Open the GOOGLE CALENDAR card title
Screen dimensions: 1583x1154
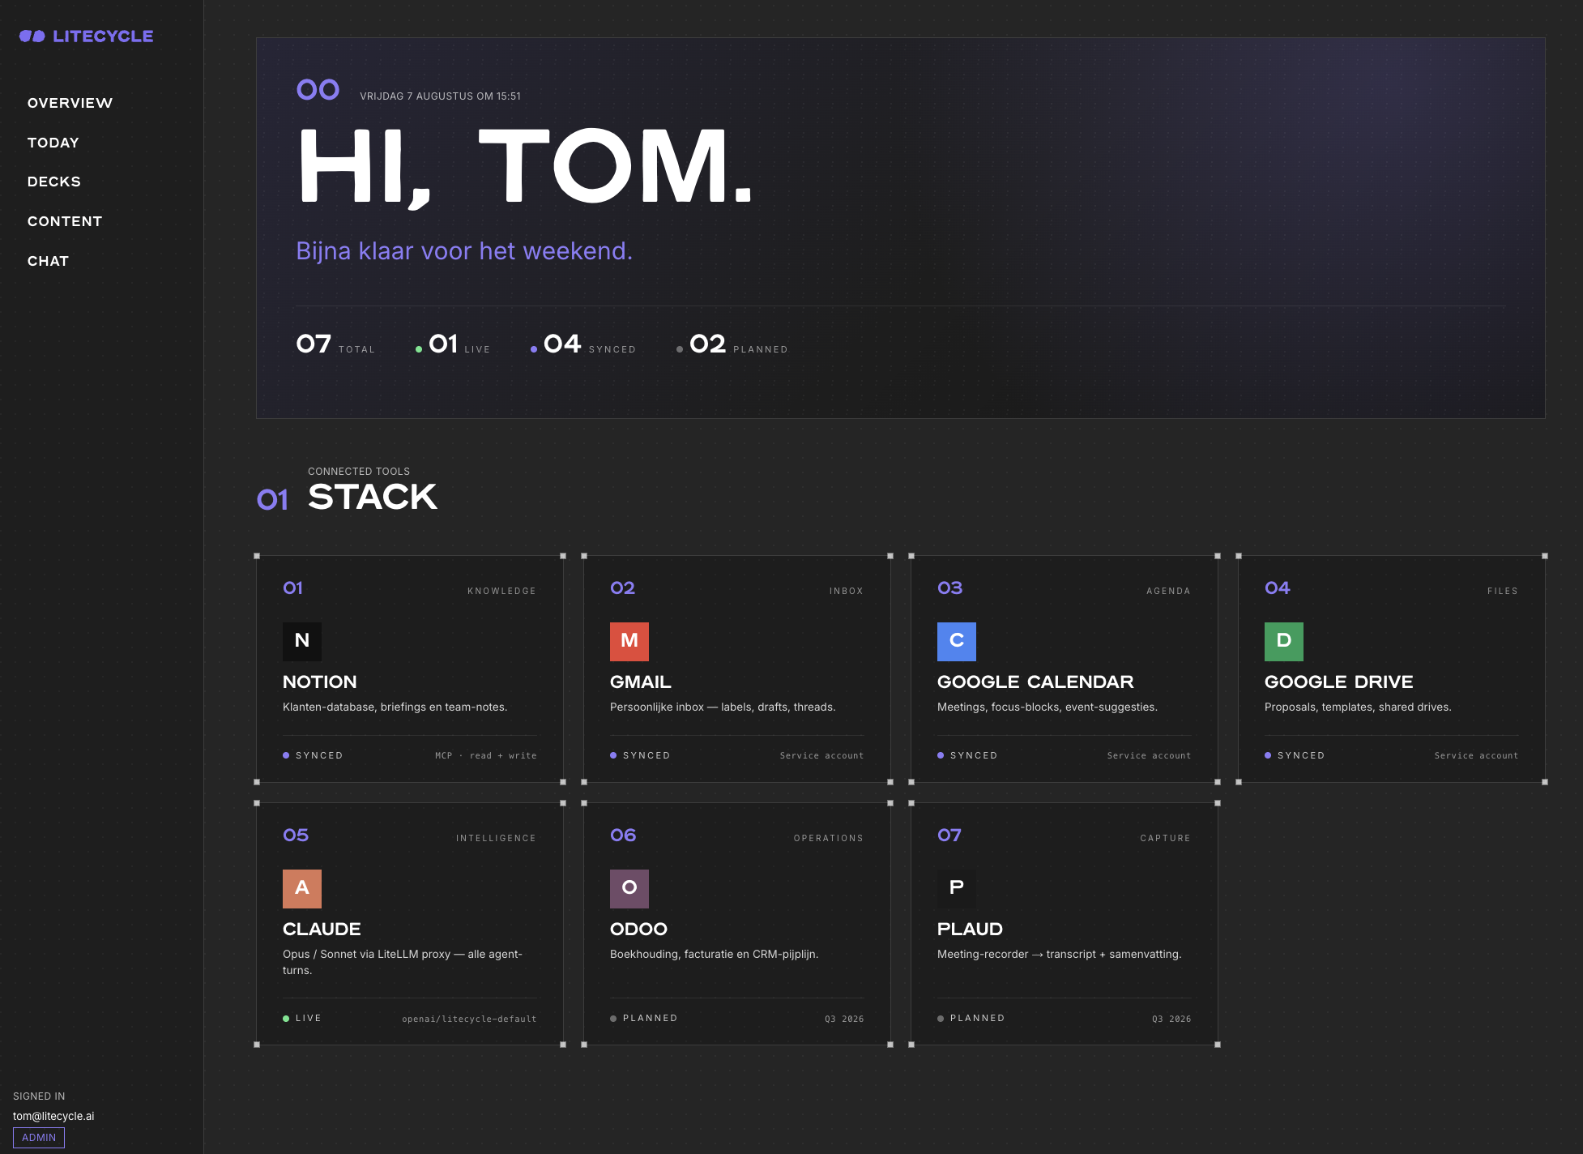(1035, 682)
